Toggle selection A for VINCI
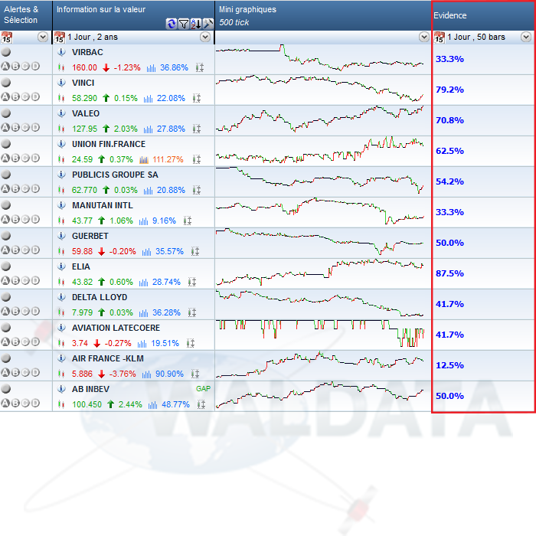 [x=5, y=96]
